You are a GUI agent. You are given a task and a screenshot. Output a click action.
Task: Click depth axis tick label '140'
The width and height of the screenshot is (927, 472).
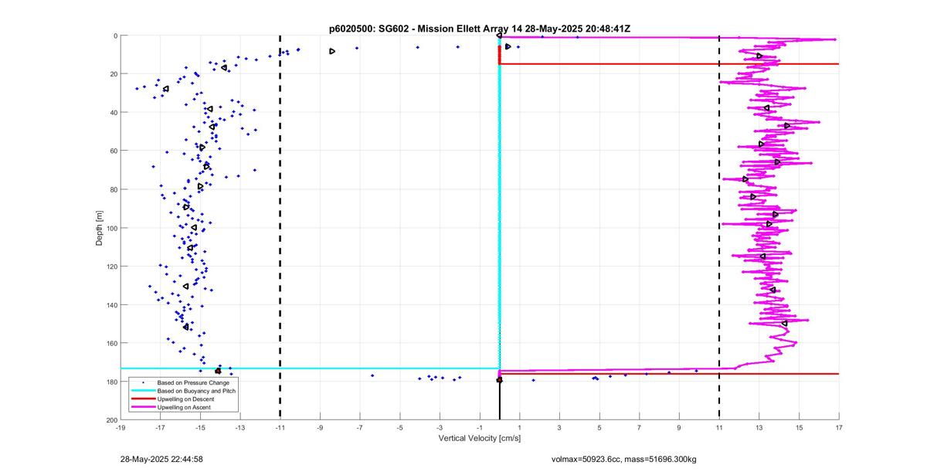coord(111,304)
